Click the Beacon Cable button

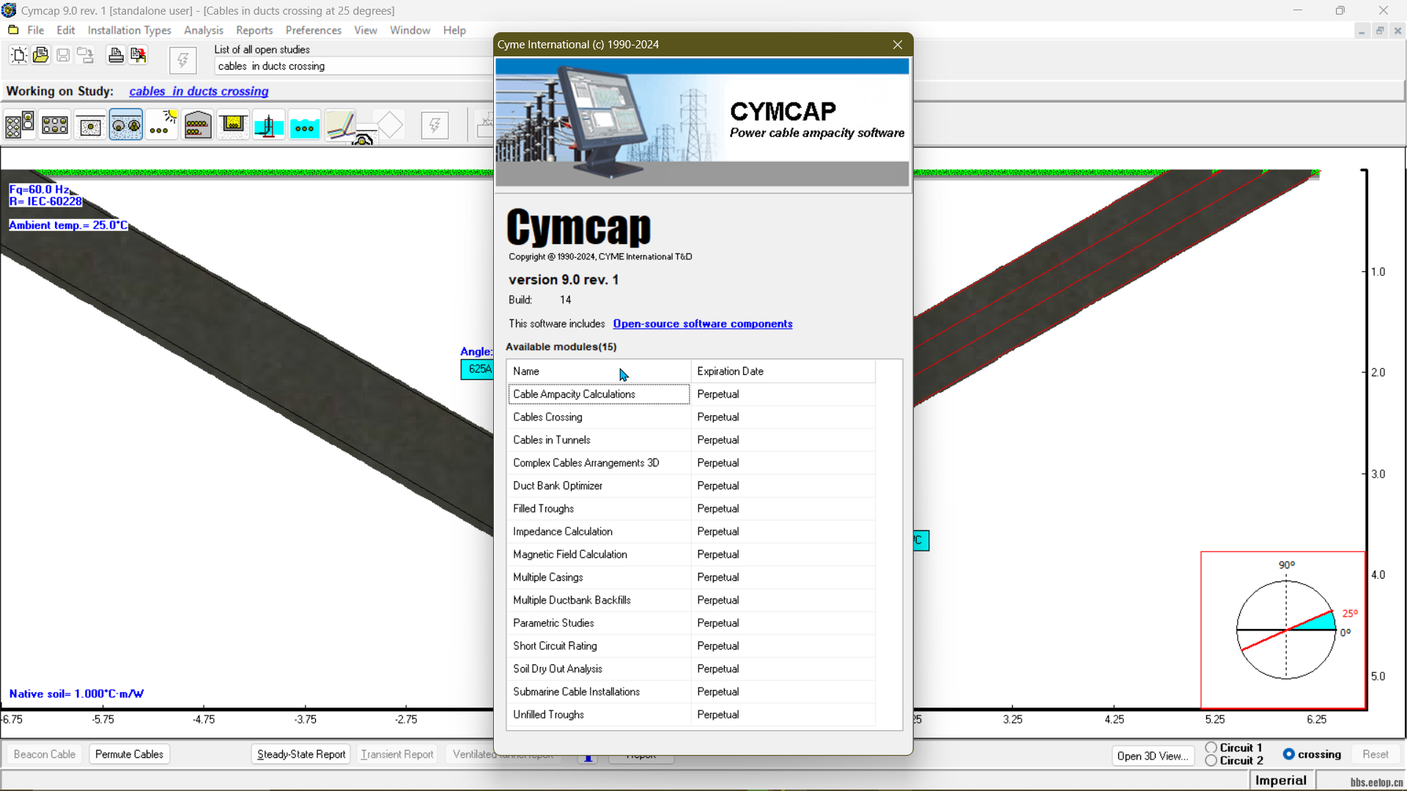coord(45,754)
